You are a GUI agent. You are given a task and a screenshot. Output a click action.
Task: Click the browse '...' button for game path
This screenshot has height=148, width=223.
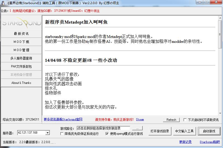click(x=137, y=128)
